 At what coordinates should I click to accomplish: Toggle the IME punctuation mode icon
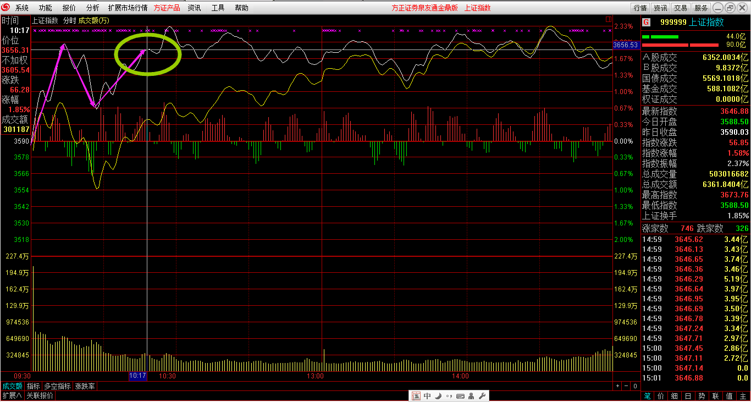(449, 396)
